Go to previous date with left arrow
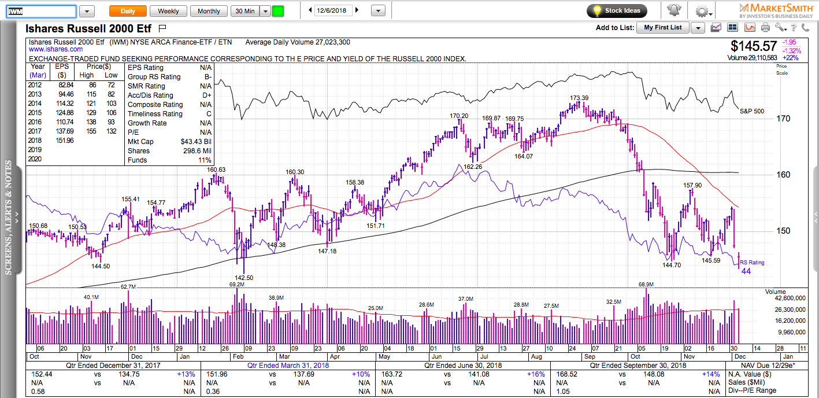Screen dimensions: 819x398 (310, 10)
